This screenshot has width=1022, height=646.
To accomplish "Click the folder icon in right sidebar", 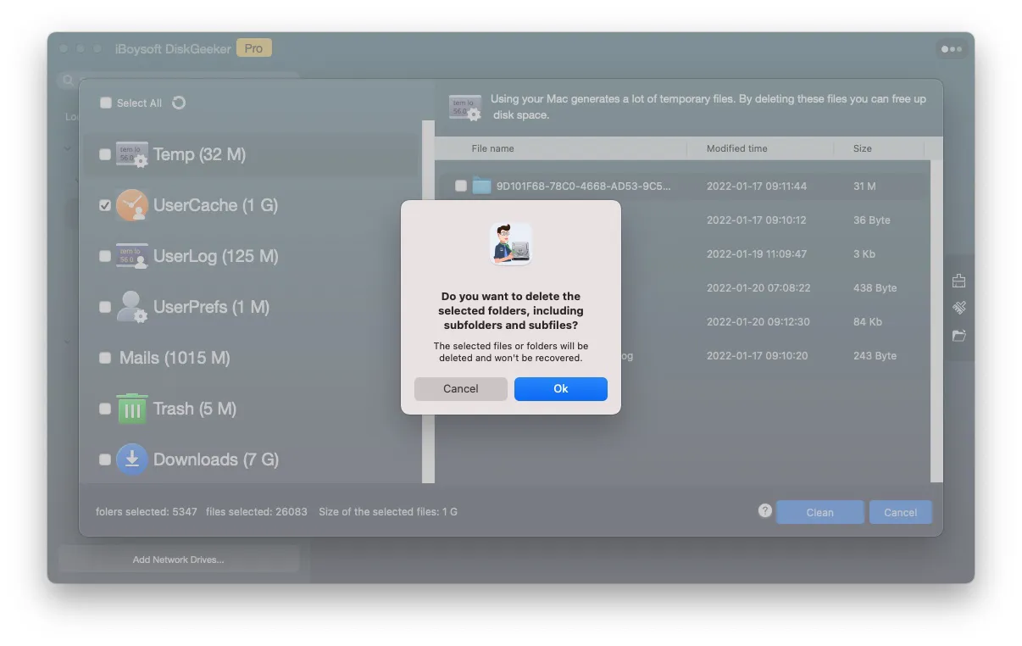I will pos(959,336).
